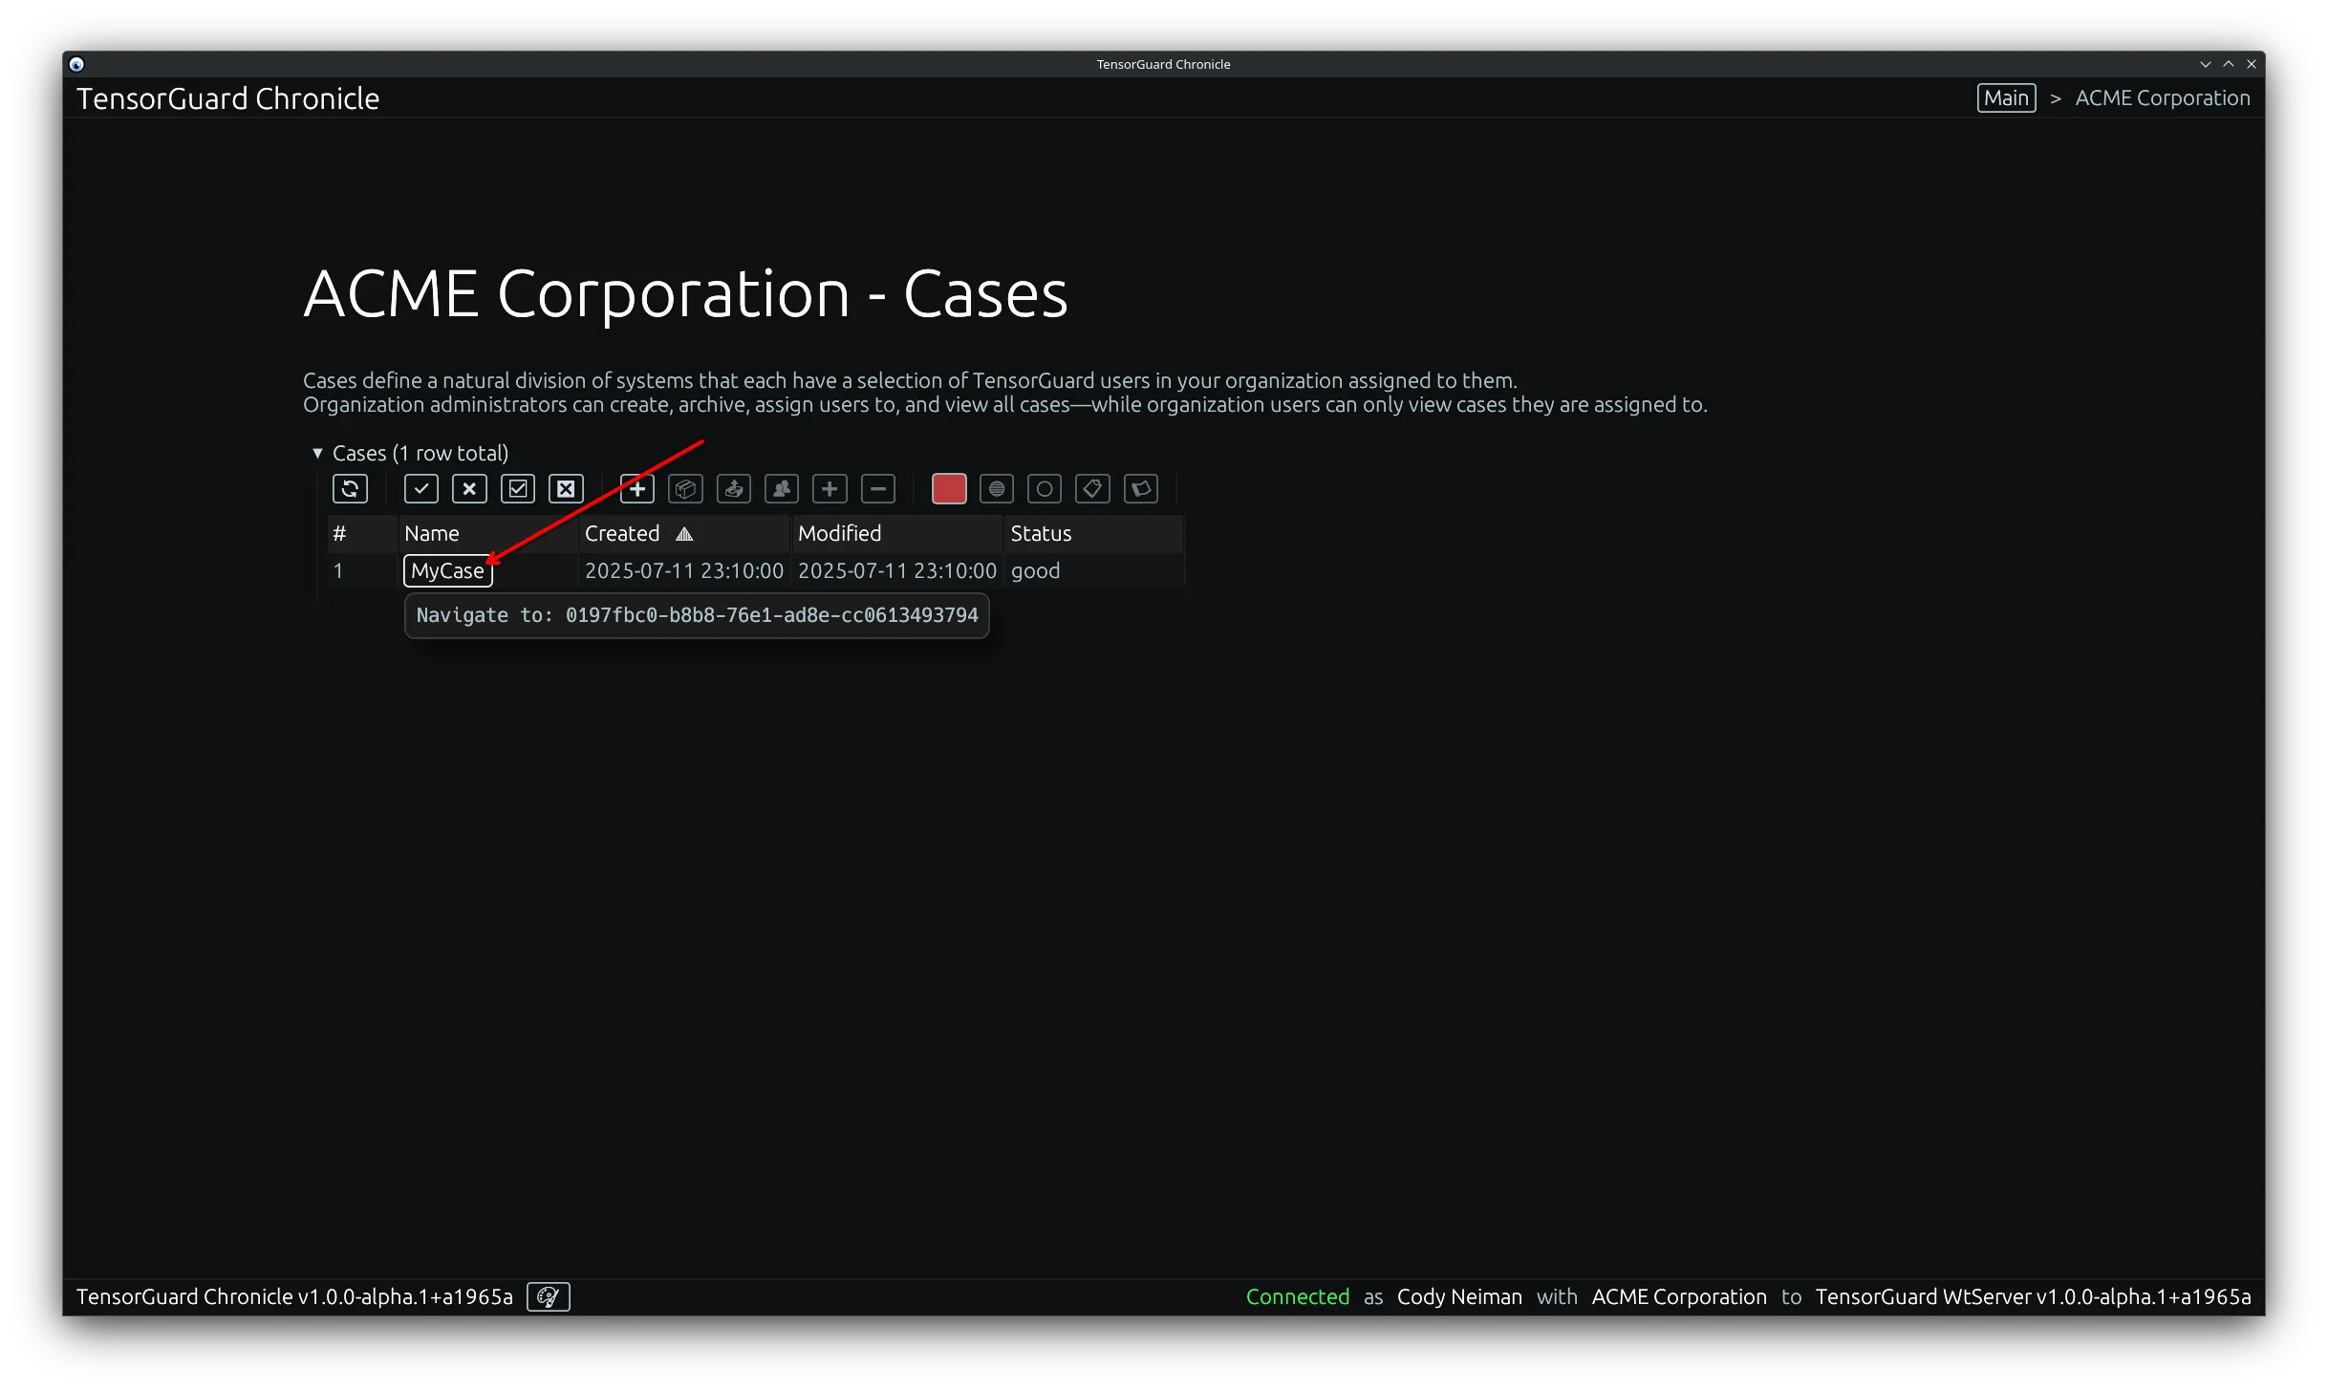Select the add new case plus icon
The width and height of the screenshot is (2328, 1390).
point(636,488)
